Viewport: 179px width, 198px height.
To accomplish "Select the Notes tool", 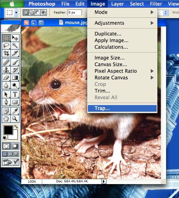I will coord(6,111).
